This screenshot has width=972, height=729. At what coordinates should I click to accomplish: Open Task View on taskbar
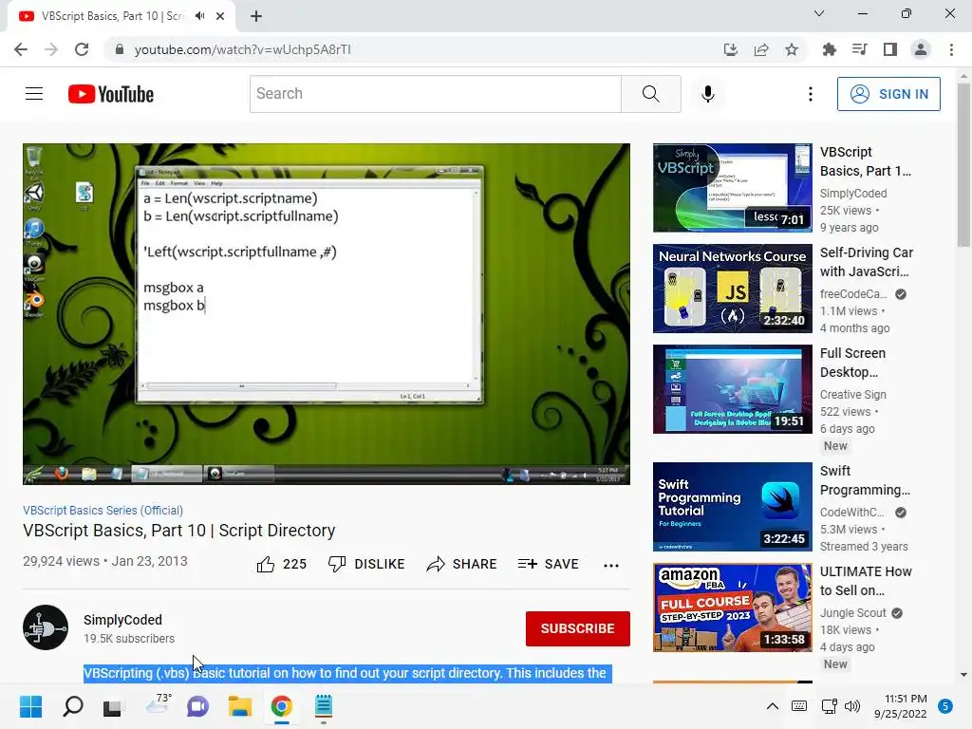tap(113, 706)
